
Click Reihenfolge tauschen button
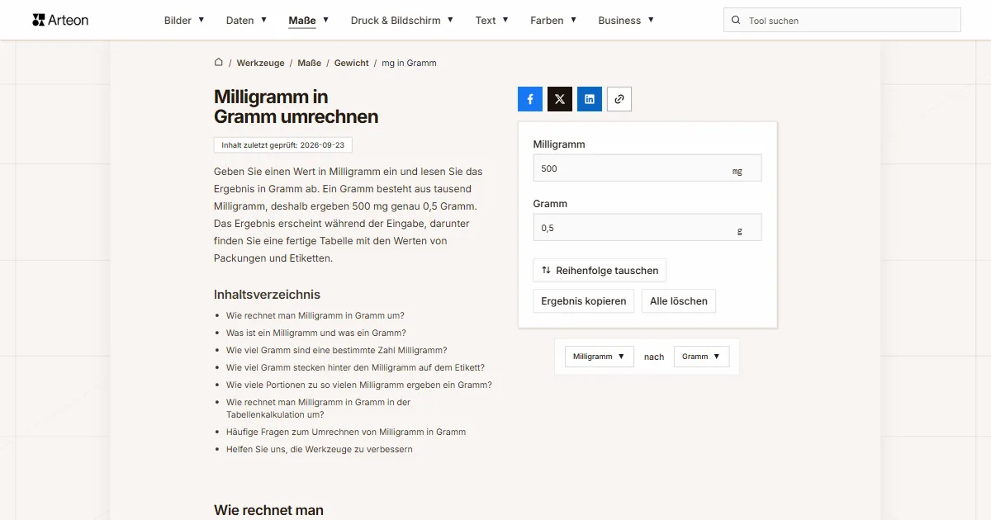pos(600,270)
